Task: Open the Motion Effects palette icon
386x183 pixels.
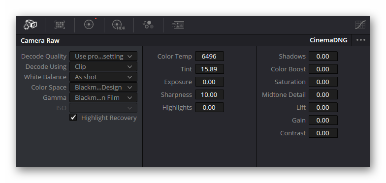Action: click(178, 25)
